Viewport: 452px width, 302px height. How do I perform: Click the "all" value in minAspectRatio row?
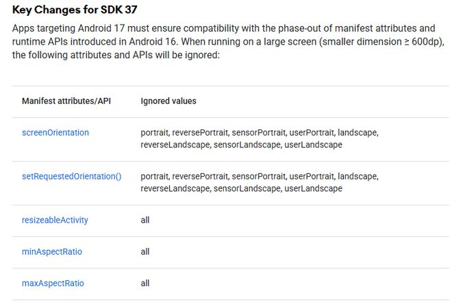pyautogui.click(x=145, y=251)
